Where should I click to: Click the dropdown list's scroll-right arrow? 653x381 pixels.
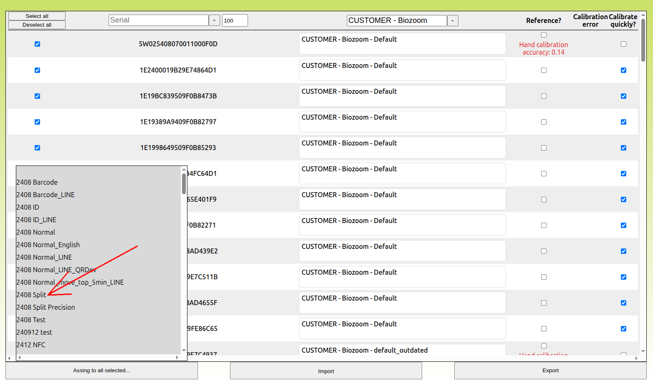click(x=177, y=357)
